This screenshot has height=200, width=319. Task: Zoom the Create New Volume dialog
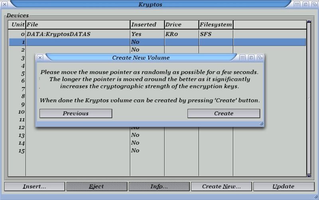(251, 58)
